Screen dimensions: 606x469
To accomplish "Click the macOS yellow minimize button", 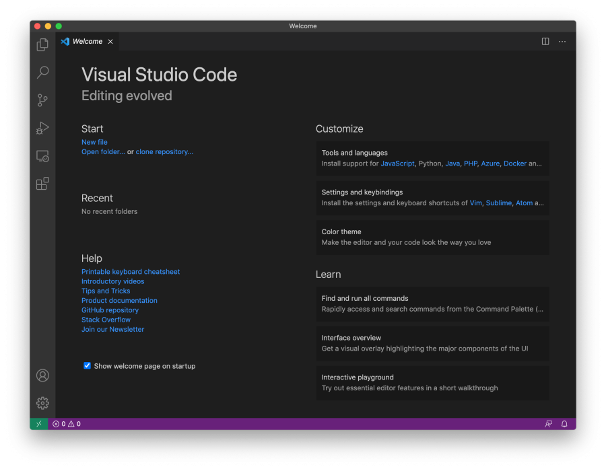I will click(x=48, y=26).
